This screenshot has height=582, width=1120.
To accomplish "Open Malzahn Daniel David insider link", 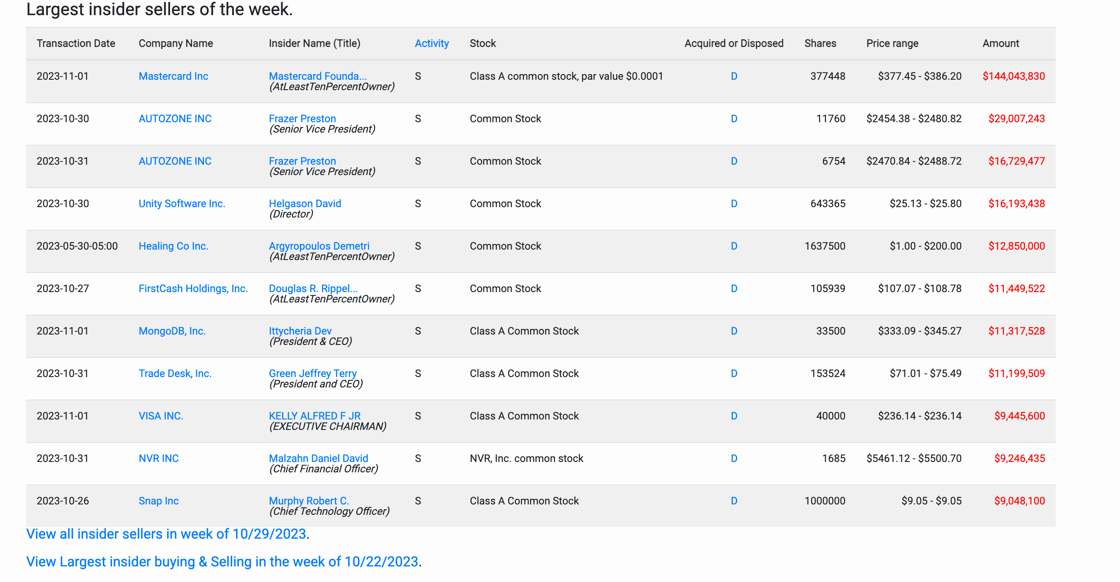I will (x=318, y=459).
